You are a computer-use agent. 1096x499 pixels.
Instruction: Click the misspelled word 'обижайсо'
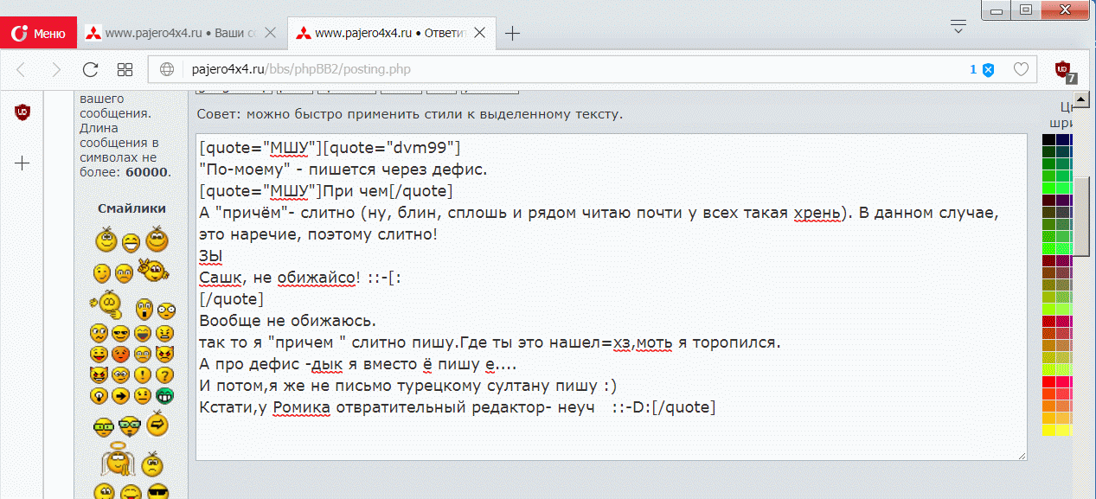tap(317, 277)
